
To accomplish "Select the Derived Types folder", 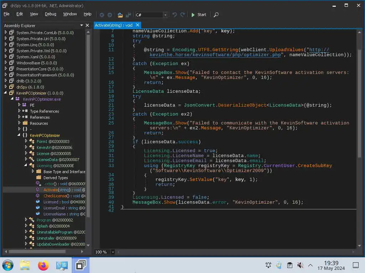I will click(x=56, y=178).
